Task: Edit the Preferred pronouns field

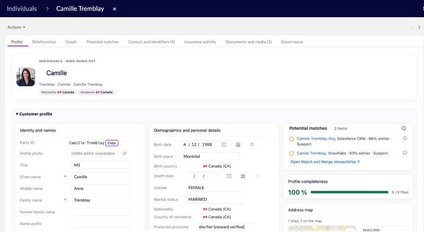Action: [x=225, y=227]
